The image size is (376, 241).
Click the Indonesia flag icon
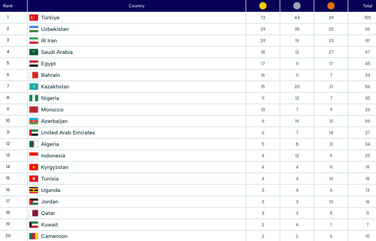point(34,156)
